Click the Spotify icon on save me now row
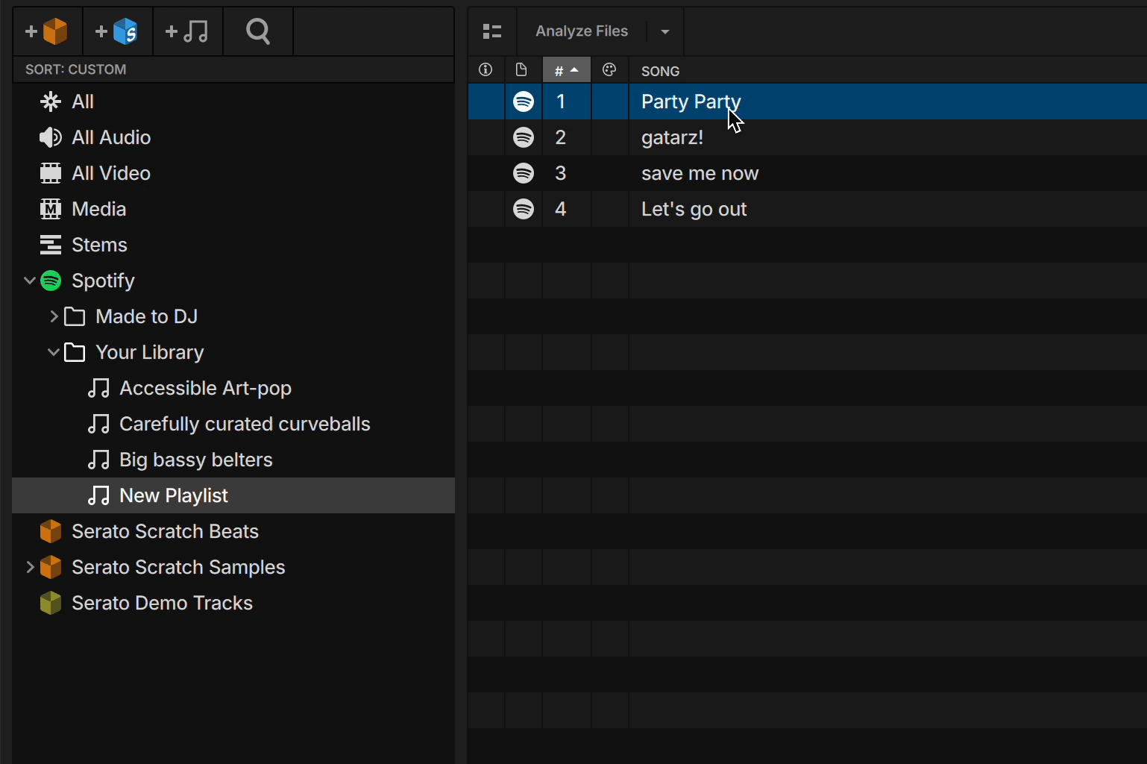The width and height of the screenshot is (1147, 764). [524, 173]
